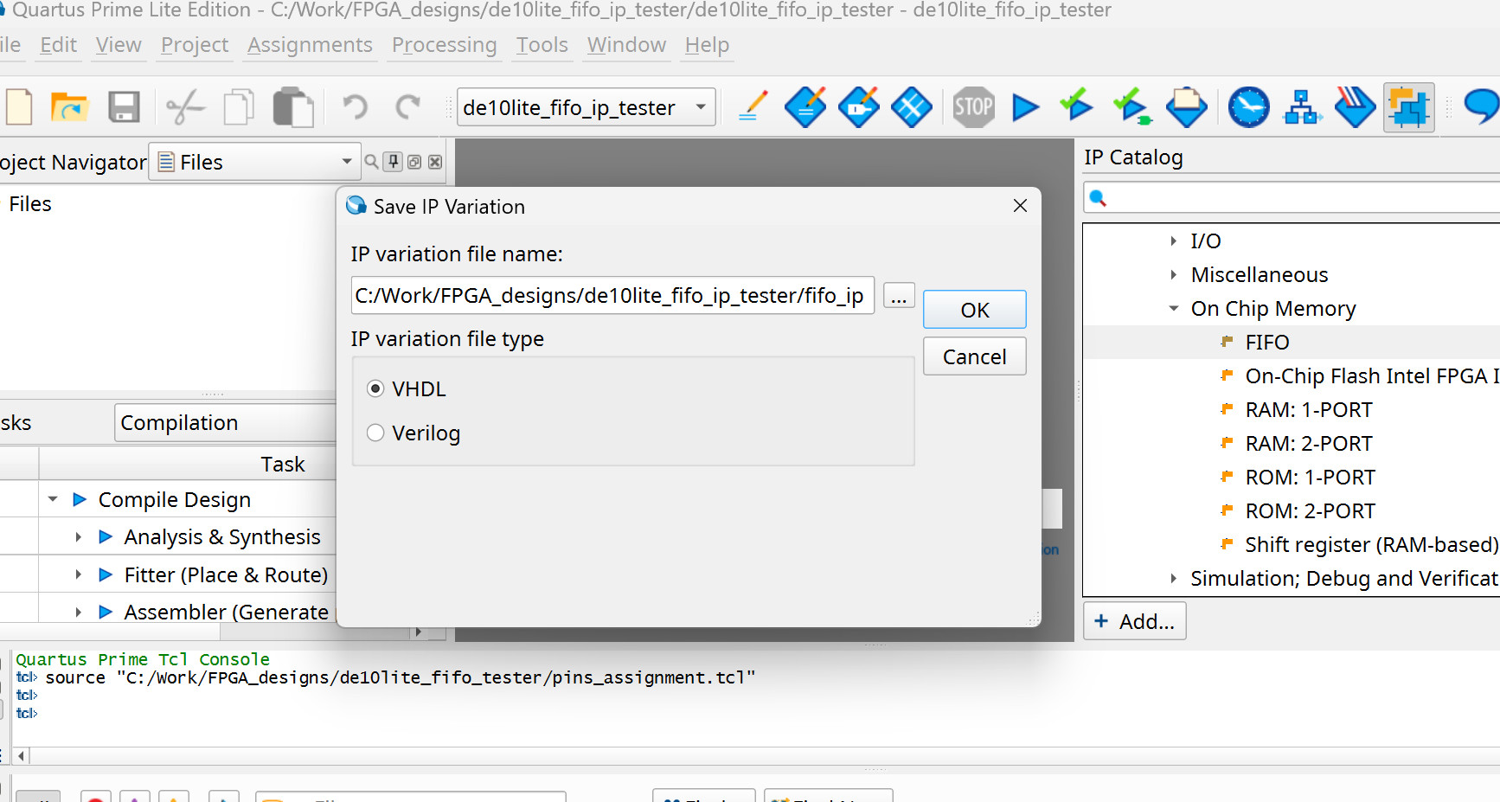Open the Project Navigator Files dropdown

pyautogui.click(x=346, y=162)
